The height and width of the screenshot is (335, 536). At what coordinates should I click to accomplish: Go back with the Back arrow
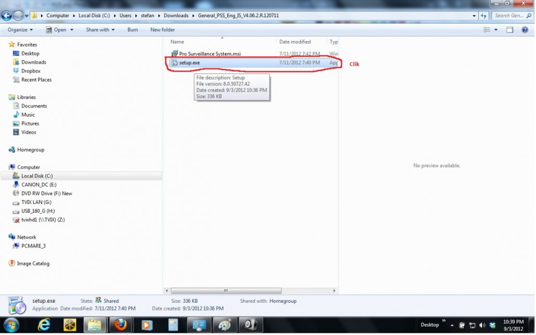pos(7,16)
